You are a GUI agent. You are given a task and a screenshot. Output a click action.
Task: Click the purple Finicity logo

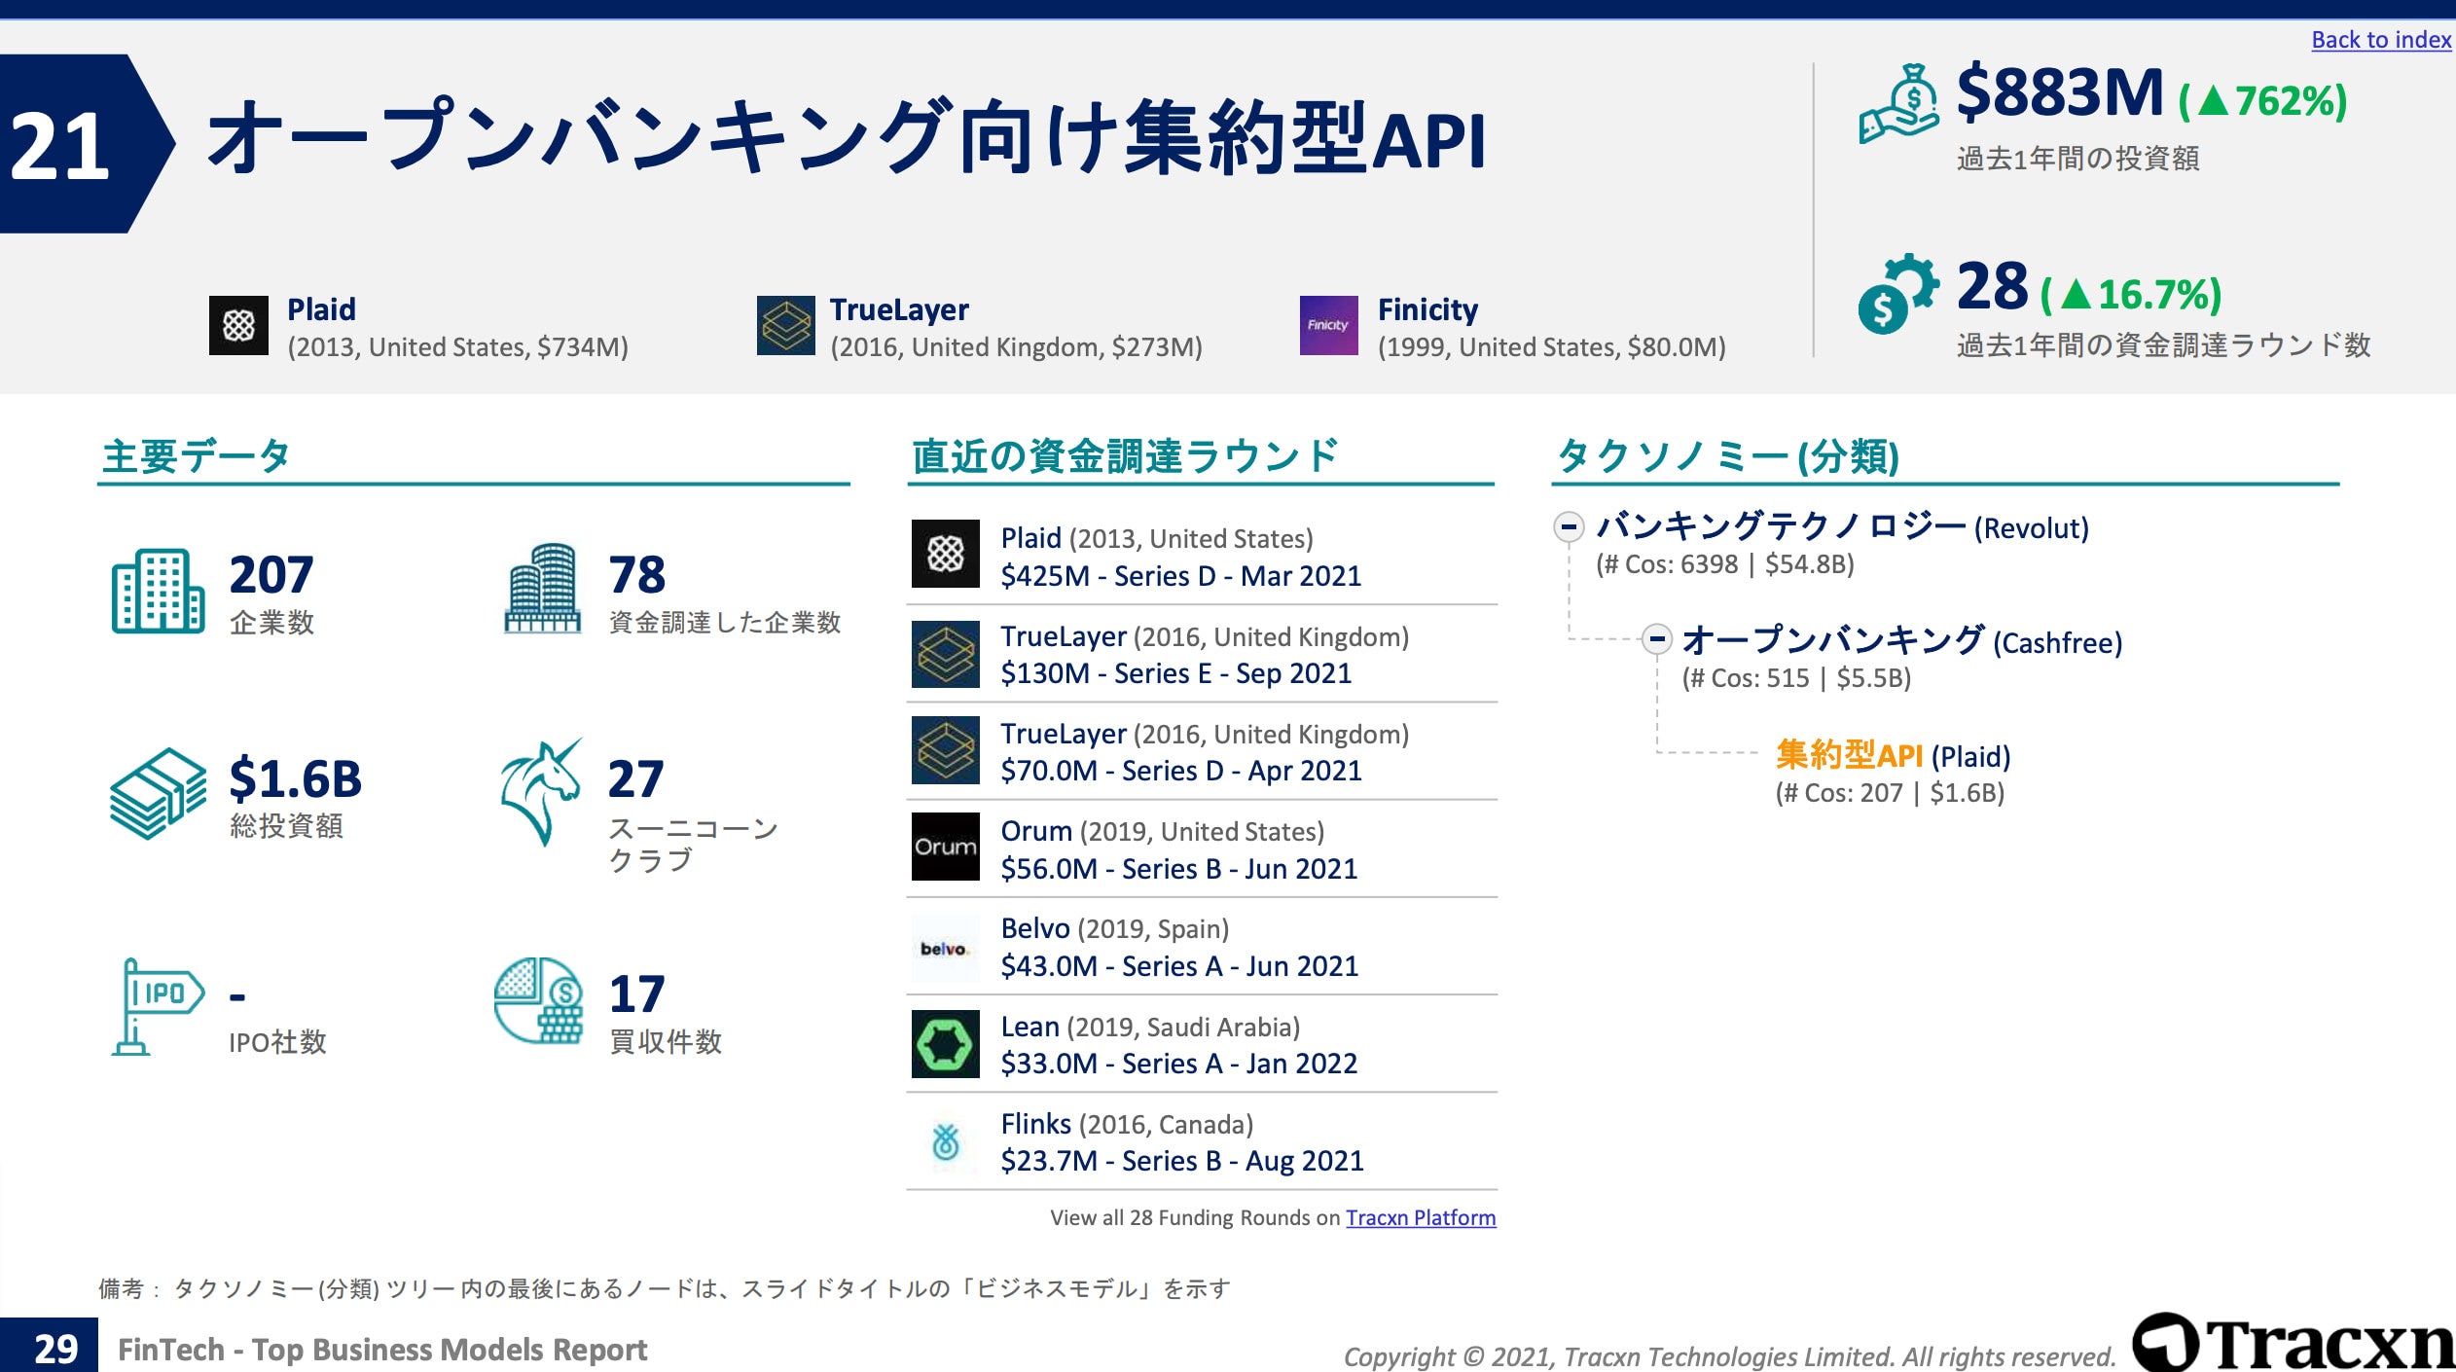coord(1328,325)
